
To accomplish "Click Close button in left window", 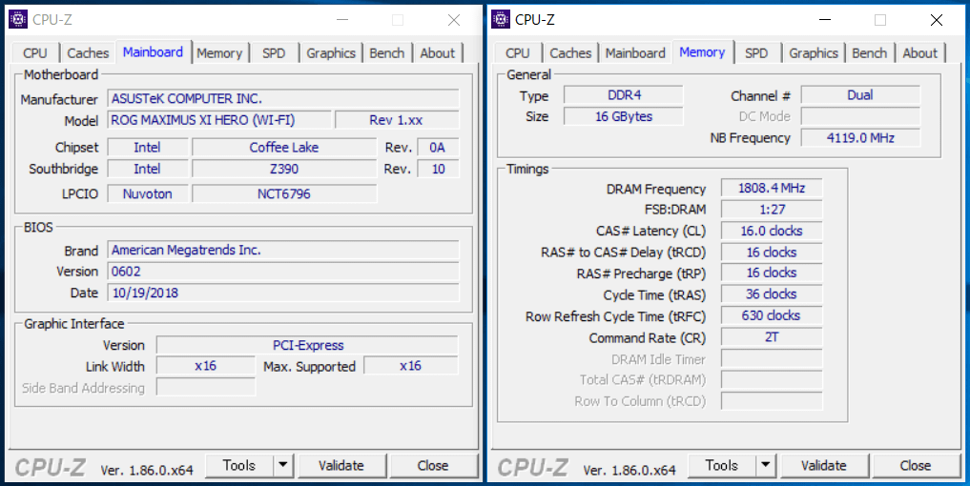I will click(x=433, y=466).
